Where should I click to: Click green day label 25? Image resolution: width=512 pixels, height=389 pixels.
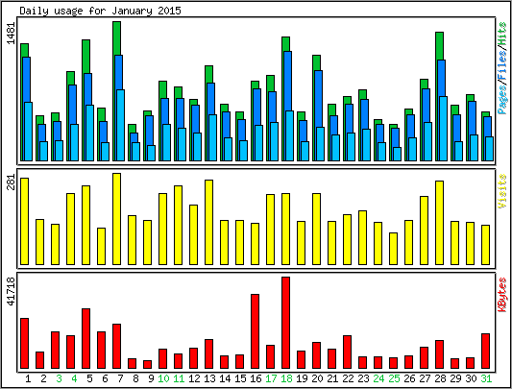point(394,378)
